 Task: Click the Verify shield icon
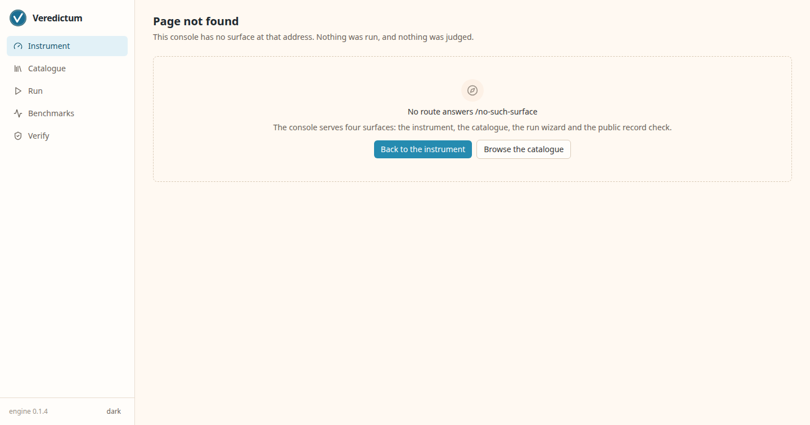click(18, 136)
